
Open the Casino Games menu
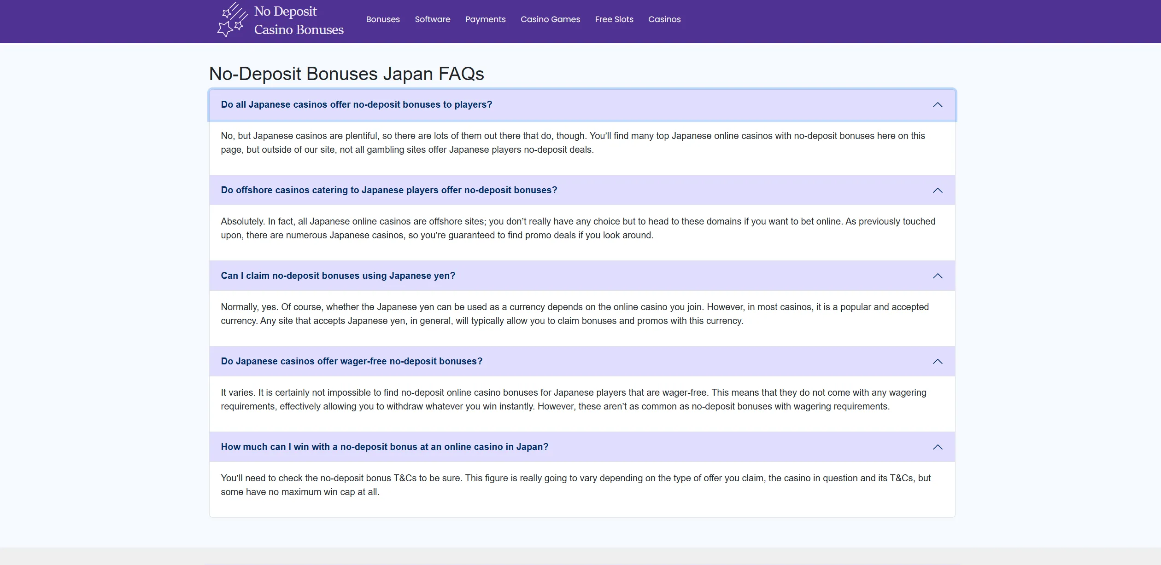(x=550, y=19)
